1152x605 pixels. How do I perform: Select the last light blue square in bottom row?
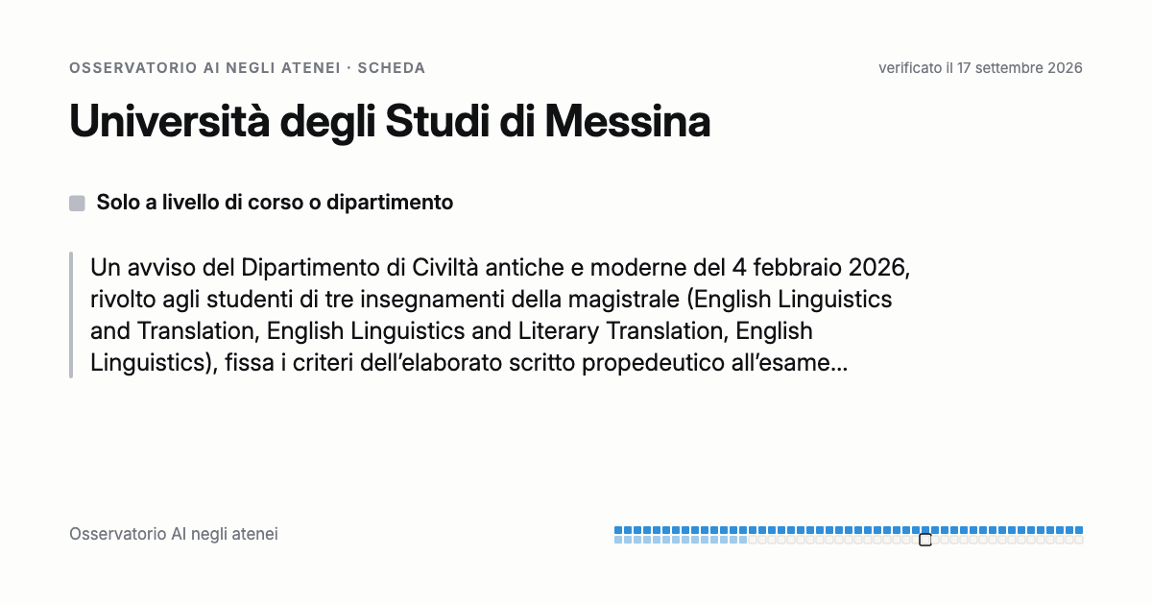[743, 540]
